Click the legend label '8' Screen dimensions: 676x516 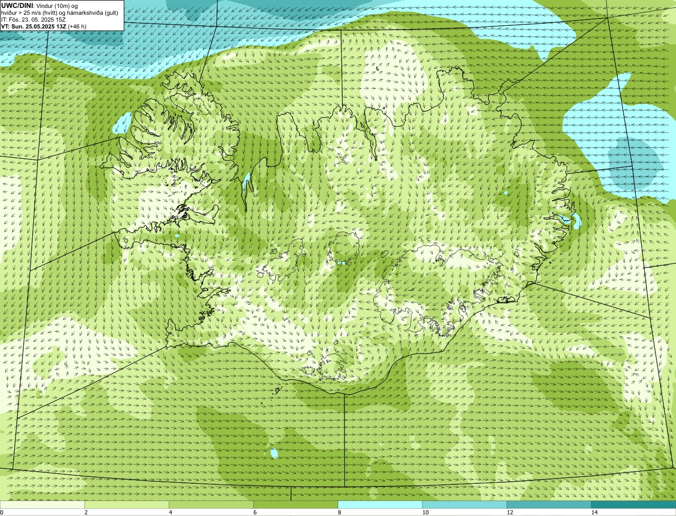(x=339, y=512)
